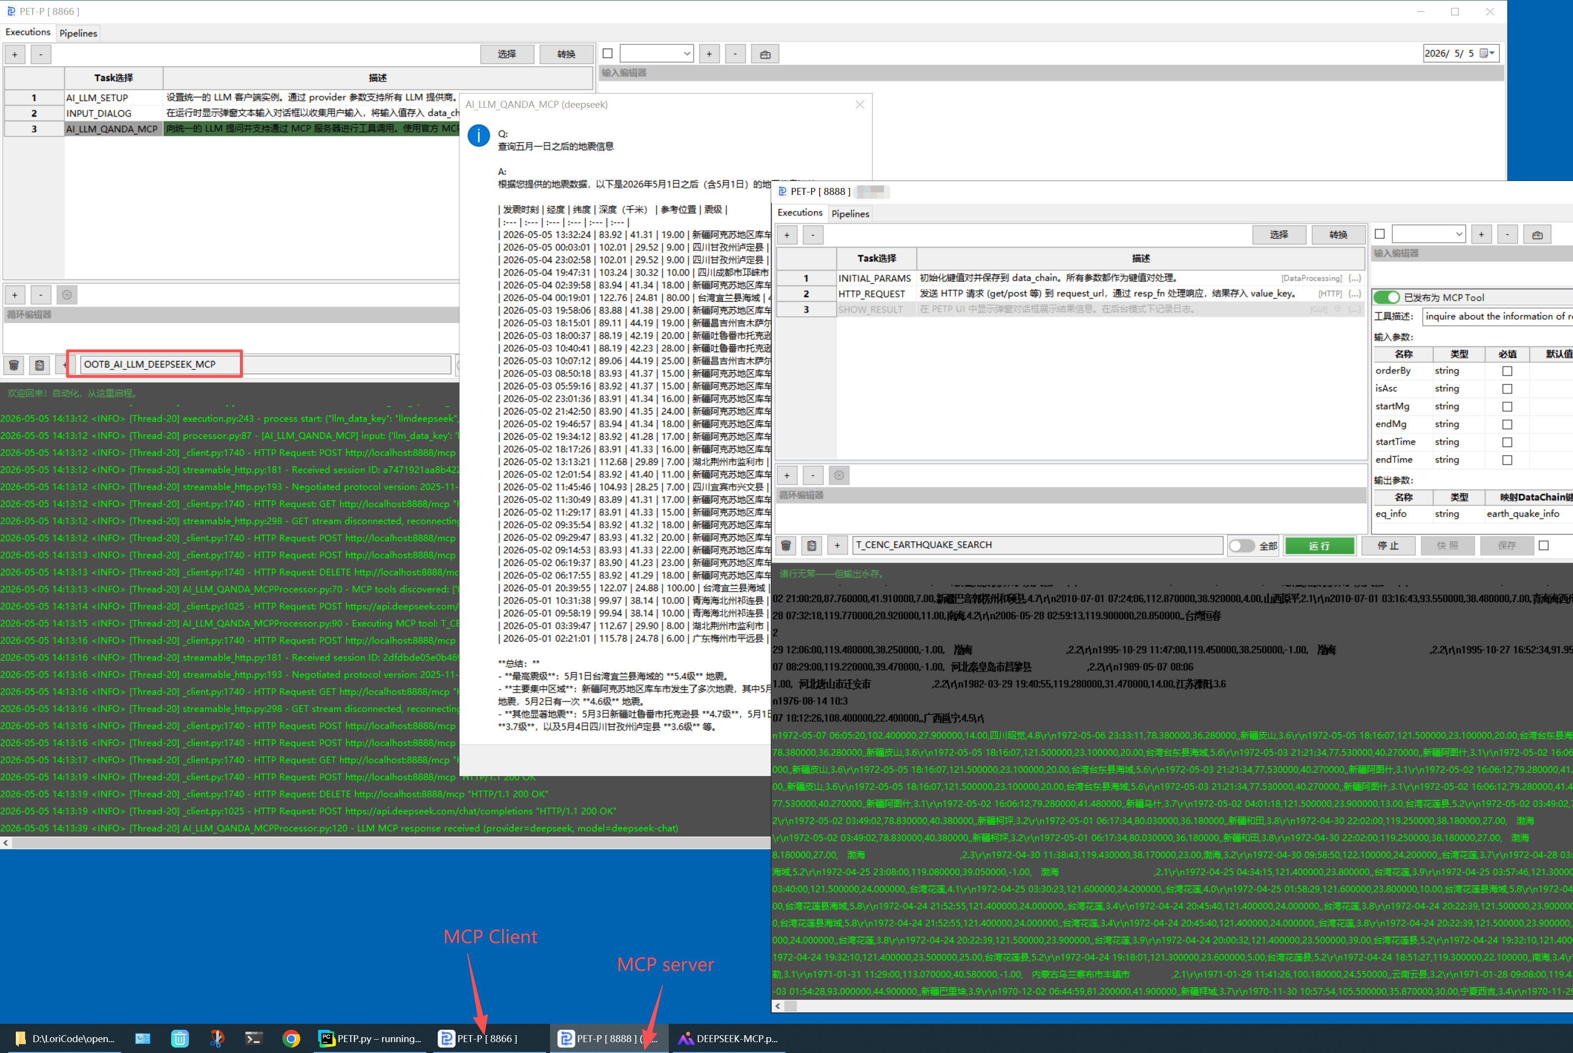Click 选择 button in window 8888
This screenshot has width=1573, height=1053.
pos(1280,235)
